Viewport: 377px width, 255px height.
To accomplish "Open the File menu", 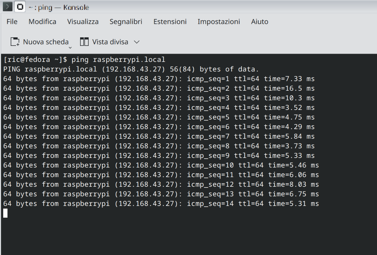I will 12,22.
